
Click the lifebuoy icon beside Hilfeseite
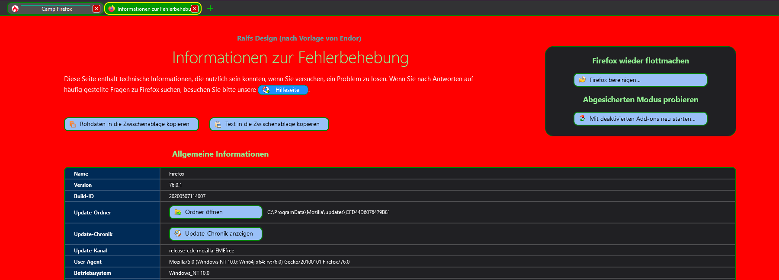point(266,90)
